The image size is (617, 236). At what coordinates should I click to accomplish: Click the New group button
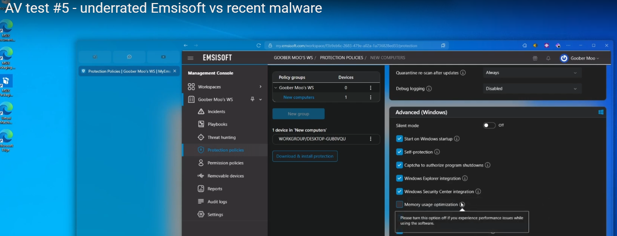click(298, 114)
